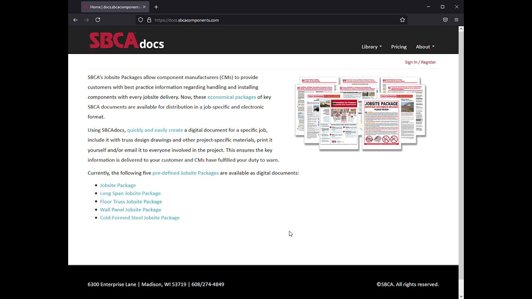Save to Pocket icon in toolbar
The height and width of the screenshot is (299, 532).
click(x=445, y=20)
